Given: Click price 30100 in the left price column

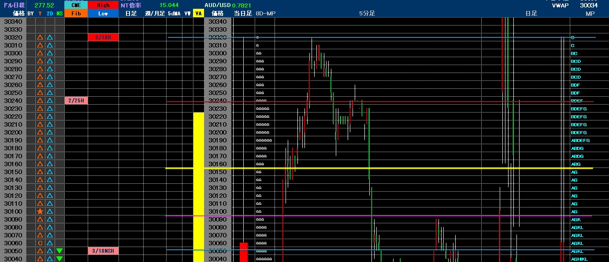Looking at the screenshot, I should click(13, 211).
